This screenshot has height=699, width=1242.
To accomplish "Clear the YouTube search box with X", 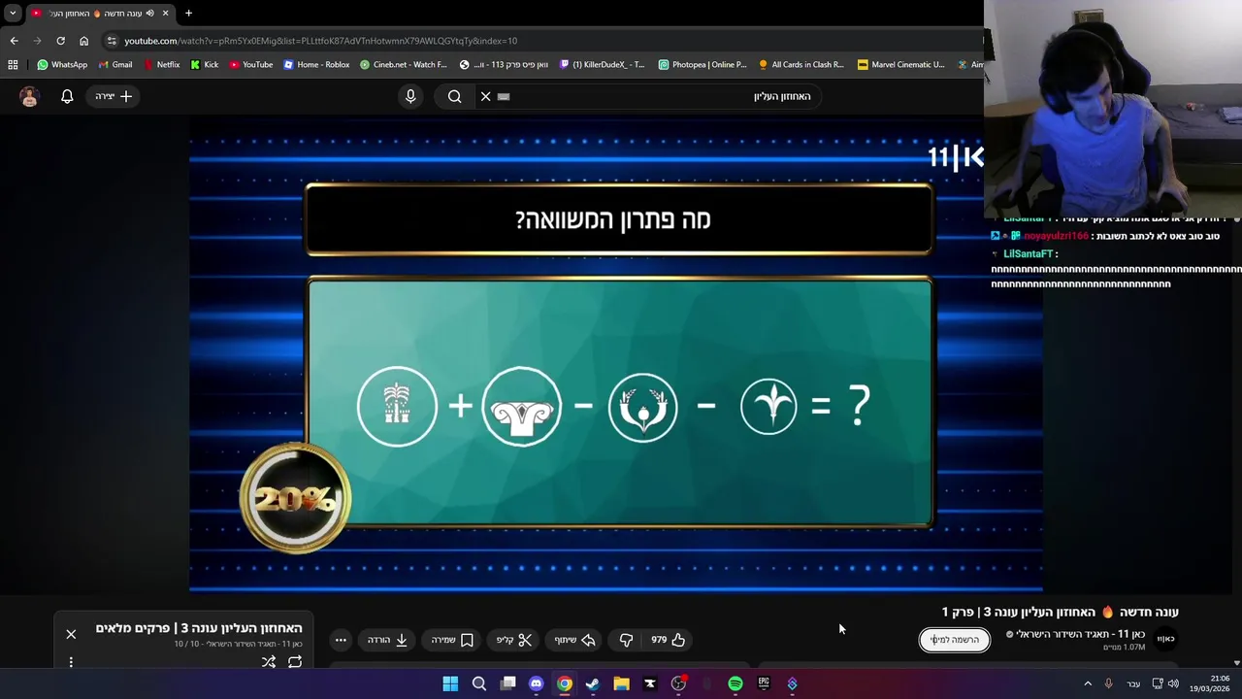I will click(x=485, y=96).
